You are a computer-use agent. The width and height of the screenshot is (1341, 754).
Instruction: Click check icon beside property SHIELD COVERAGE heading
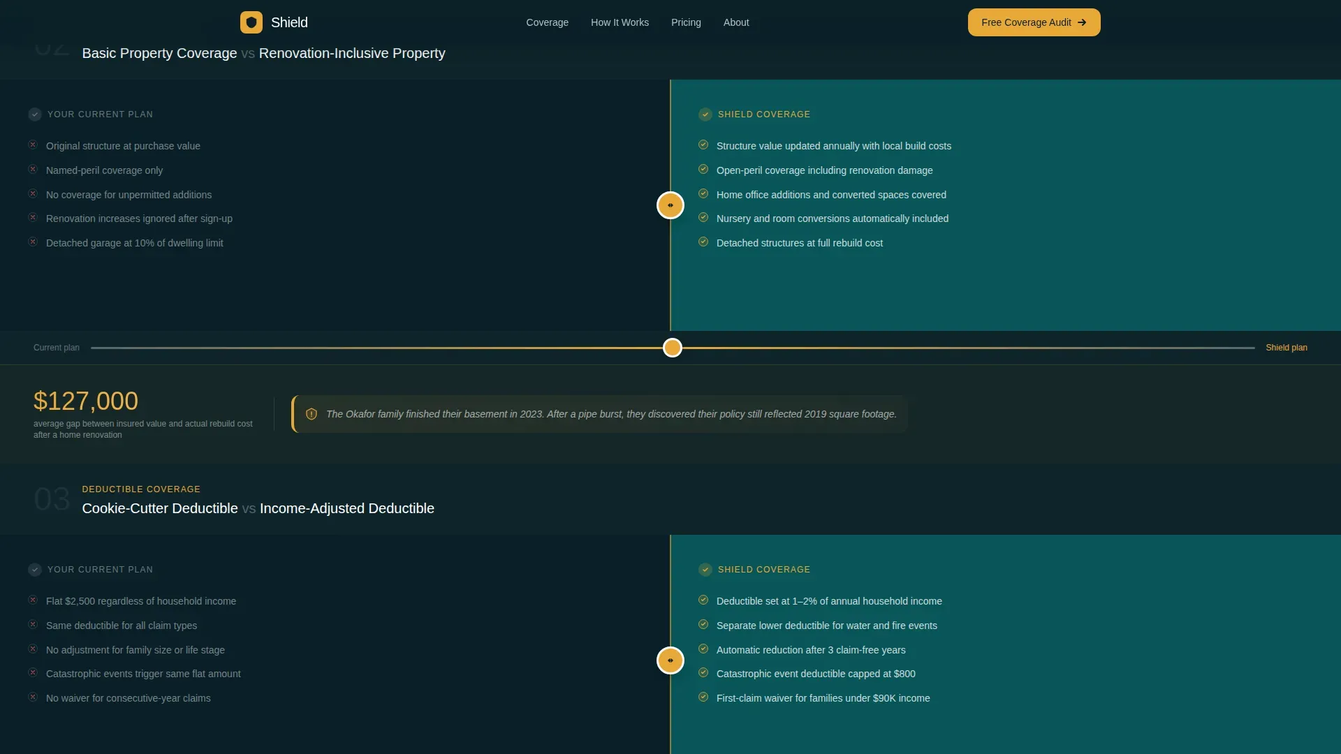(705, 114)
